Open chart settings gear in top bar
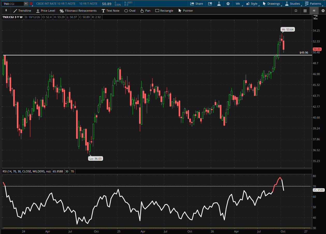Screen dimensions: 326x234 (x=228, y=4)
